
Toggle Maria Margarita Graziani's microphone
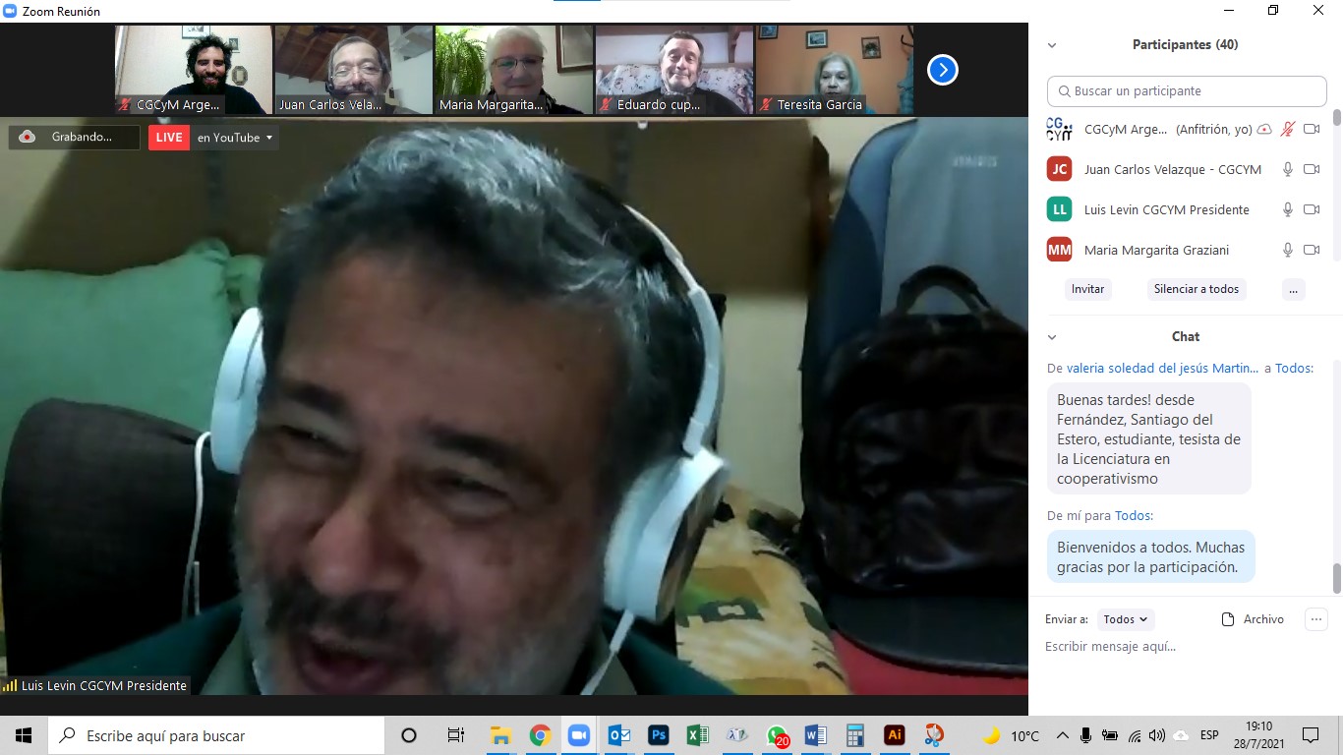1287,250
